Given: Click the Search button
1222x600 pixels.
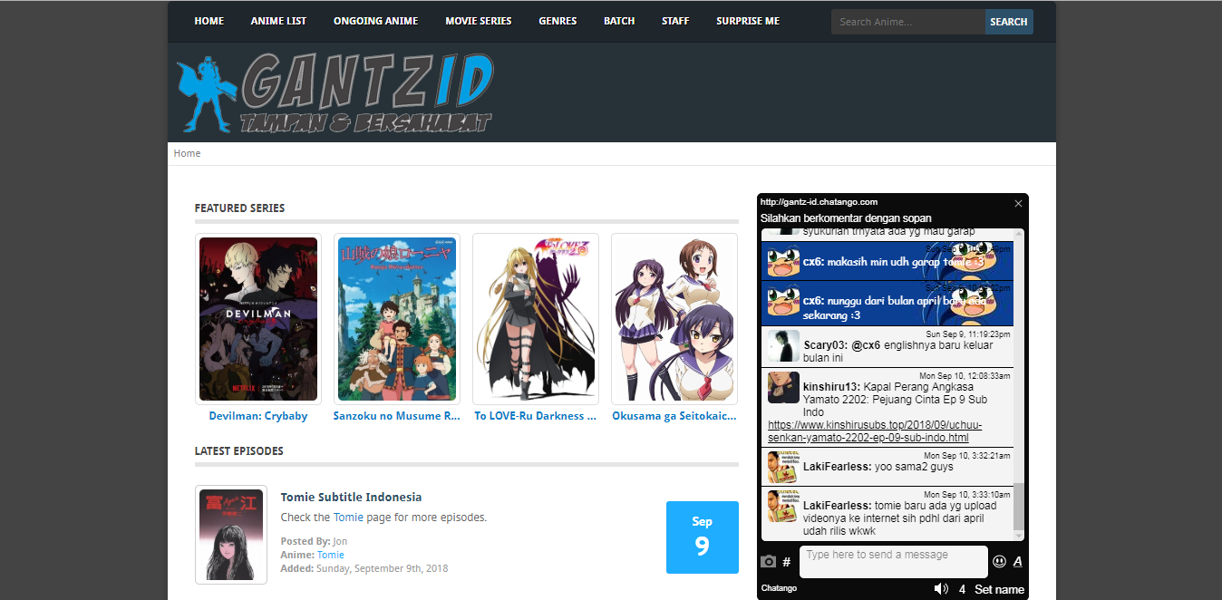Looking at the screenshot, I should pos(1009,22).
